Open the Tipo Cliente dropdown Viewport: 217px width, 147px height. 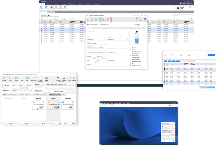[x=182, y=19]
